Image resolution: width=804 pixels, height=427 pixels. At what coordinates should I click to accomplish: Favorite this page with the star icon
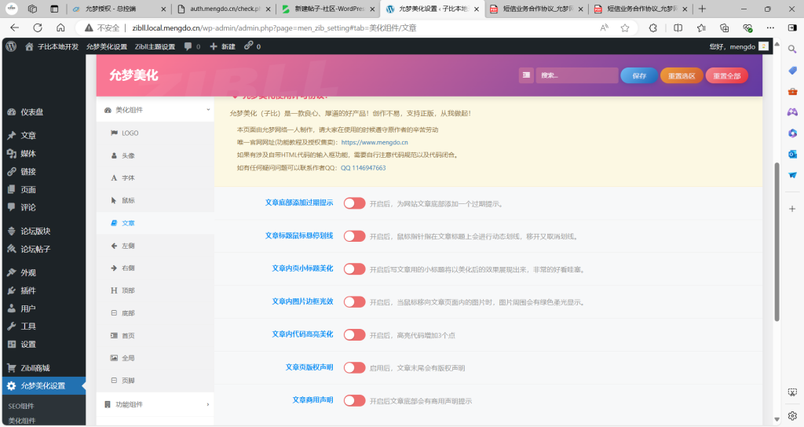[625, 27]
